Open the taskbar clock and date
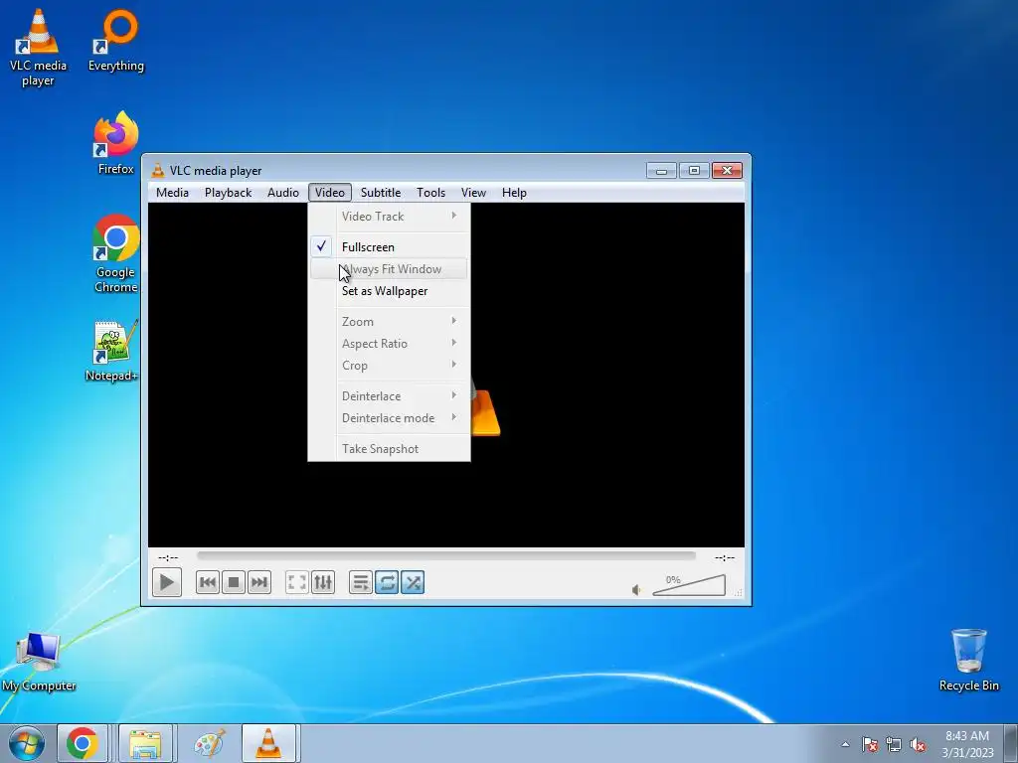This screenshot has width=1018, height=763. (x=967, y=744)
